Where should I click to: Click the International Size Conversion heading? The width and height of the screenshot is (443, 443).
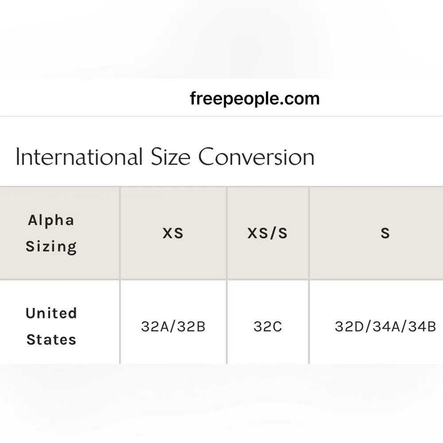point(165,157)
